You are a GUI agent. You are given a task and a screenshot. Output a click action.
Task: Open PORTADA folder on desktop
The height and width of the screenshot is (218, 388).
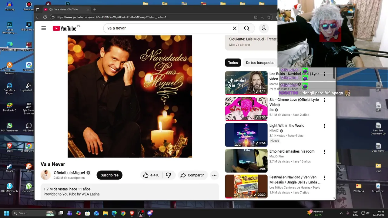click(x=359, y=188)
